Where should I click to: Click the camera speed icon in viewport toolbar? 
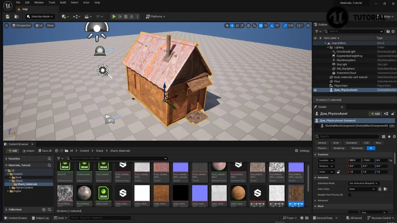[299, 25]
